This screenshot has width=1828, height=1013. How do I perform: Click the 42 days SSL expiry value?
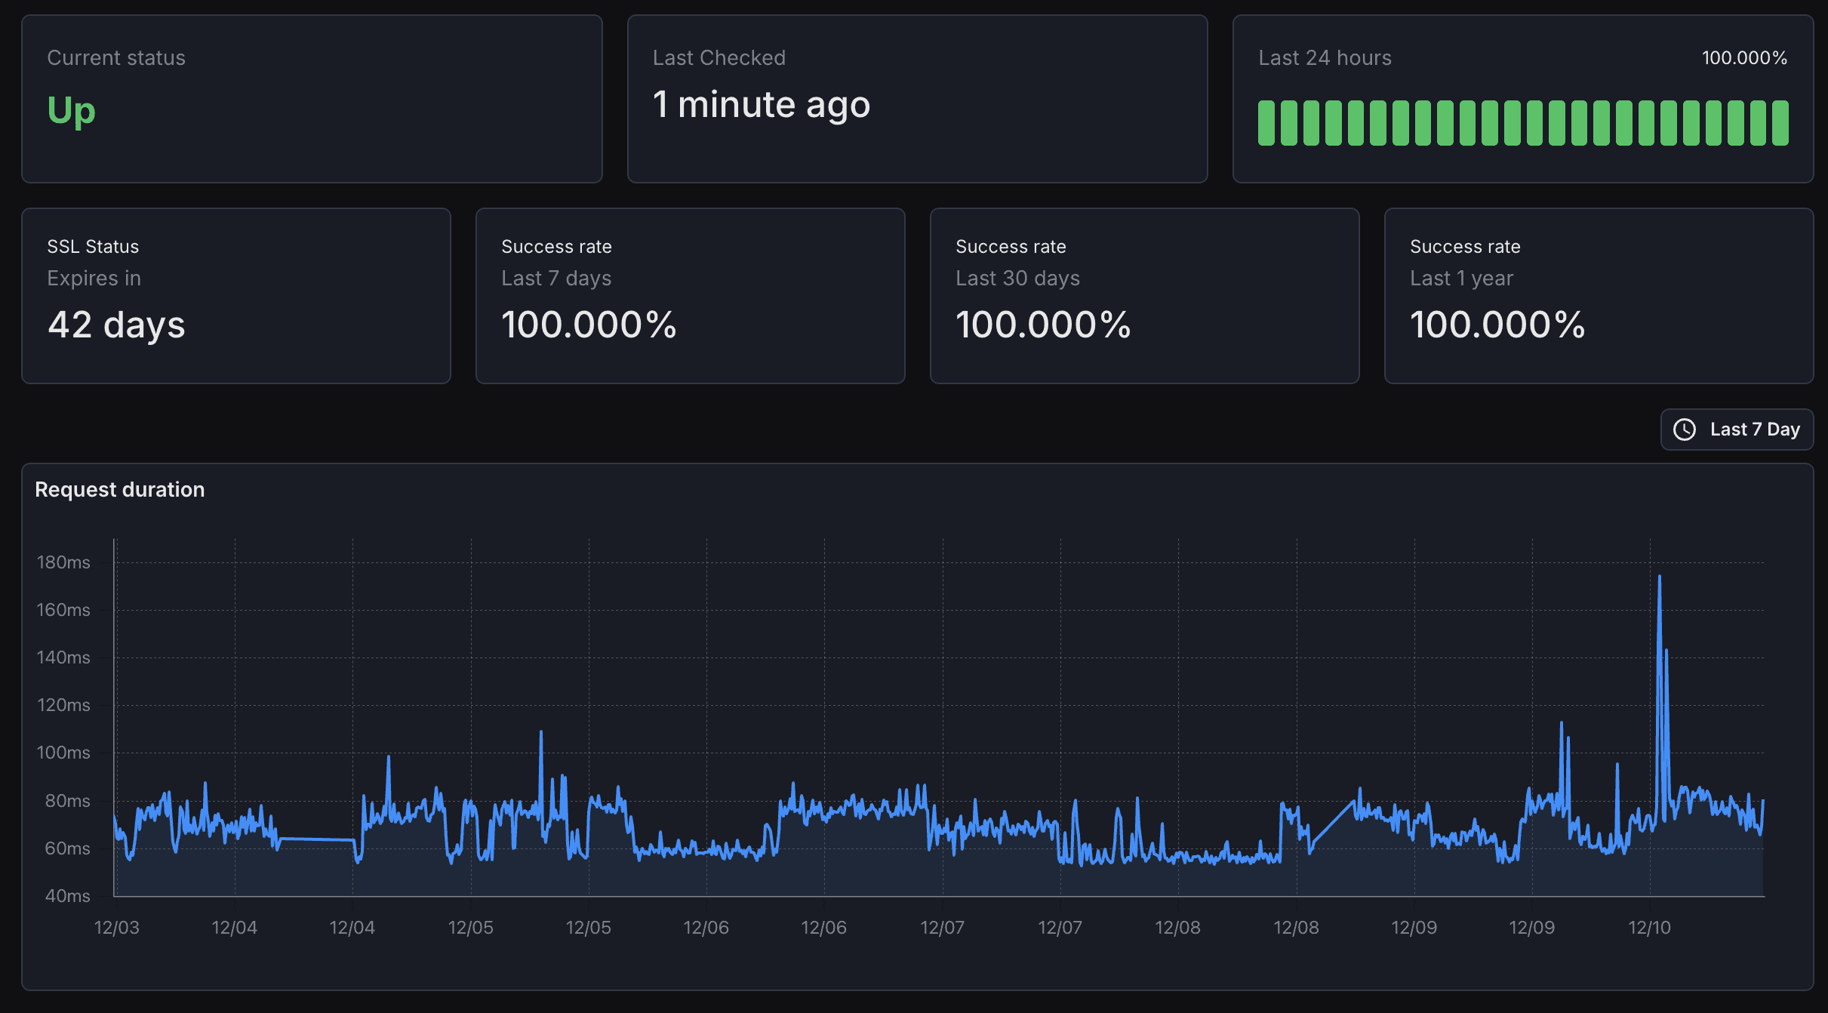pyautogui.click(x=116, y=325)
